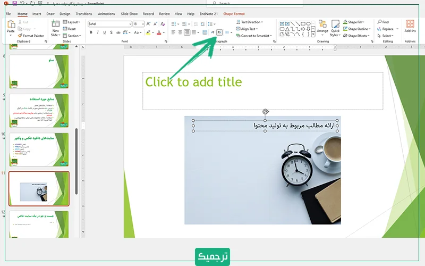The height and width of the screenshot is (266, 425).
Task: Expand the Layout dropdown
Action: (72, 22)
